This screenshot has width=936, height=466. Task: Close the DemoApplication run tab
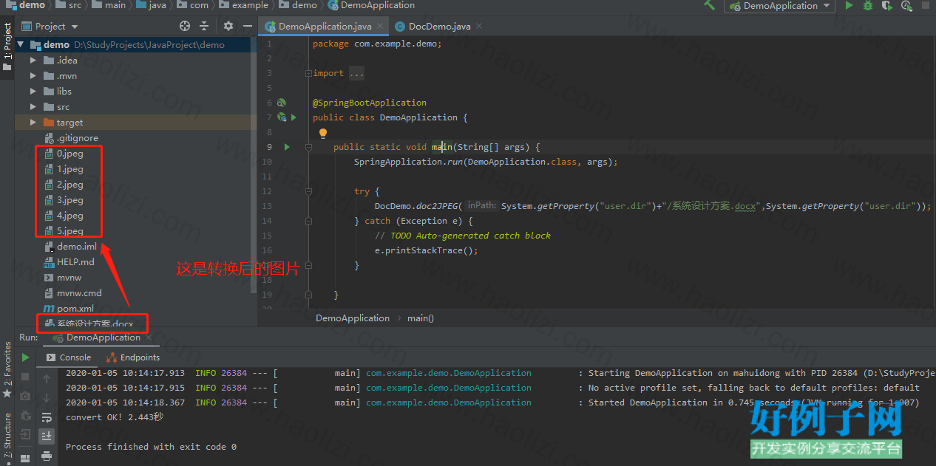tap(149, 337)
